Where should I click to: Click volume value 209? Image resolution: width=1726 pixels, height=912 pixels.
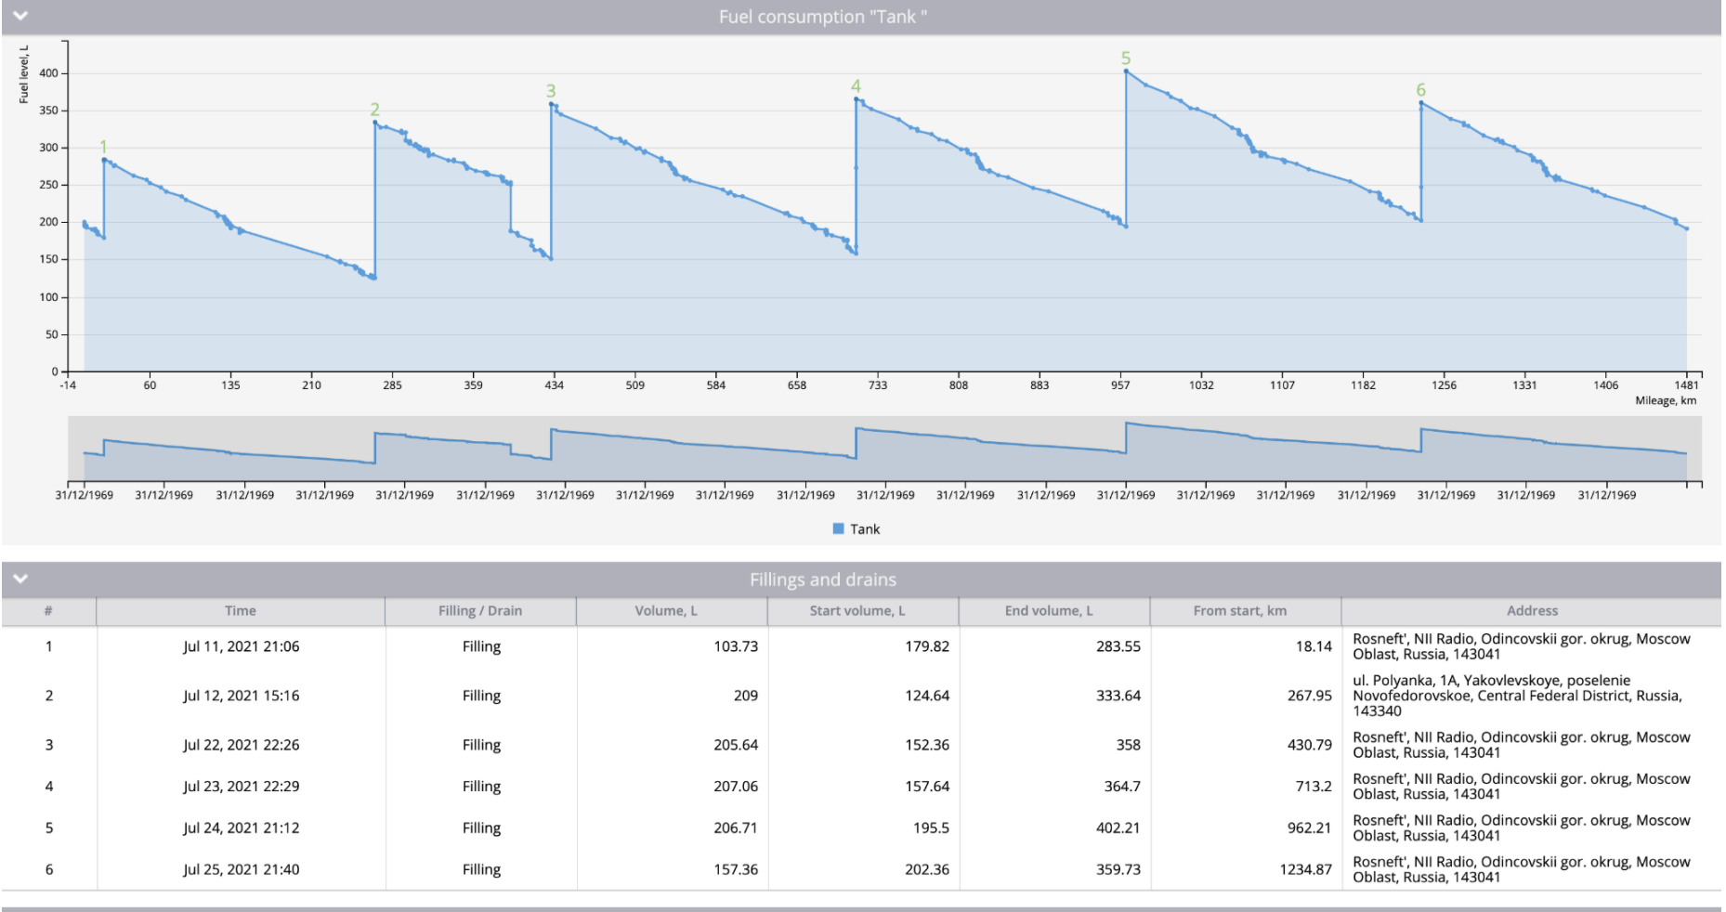point(745,696)
